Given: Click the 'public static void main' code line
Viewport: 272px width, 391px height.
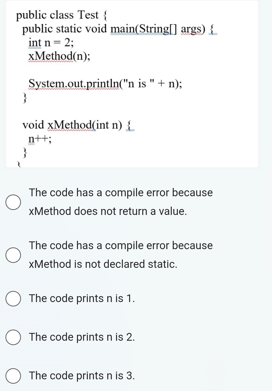Looking at the screenshot, I should (119, 29).
